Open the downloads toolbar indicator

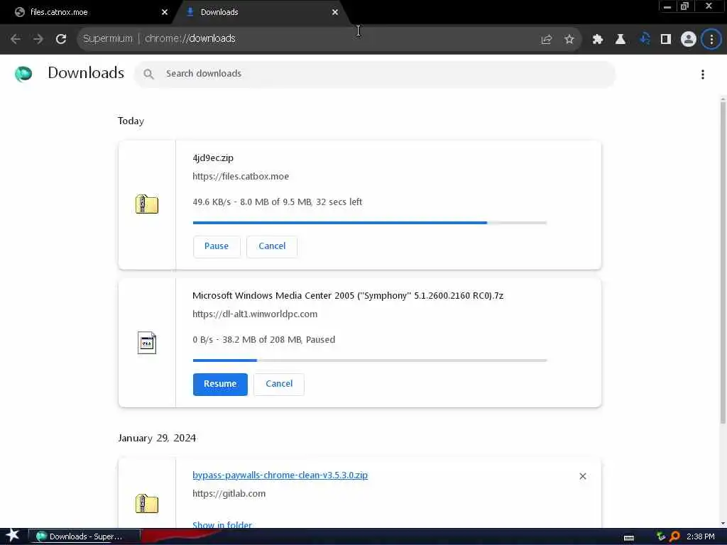pyautogui.click(x=644, y=39)
